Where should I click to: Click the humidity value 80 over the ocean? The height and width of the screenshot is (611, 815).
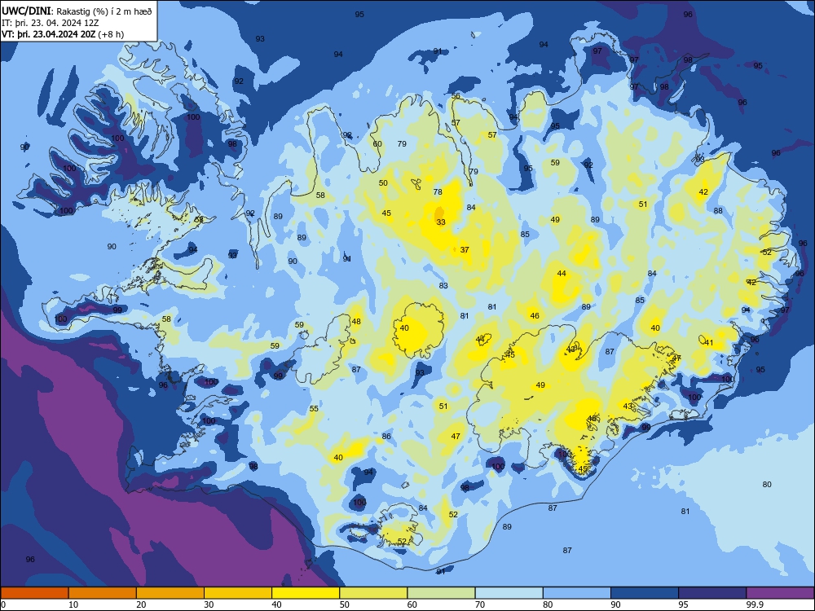pos(767,484)
